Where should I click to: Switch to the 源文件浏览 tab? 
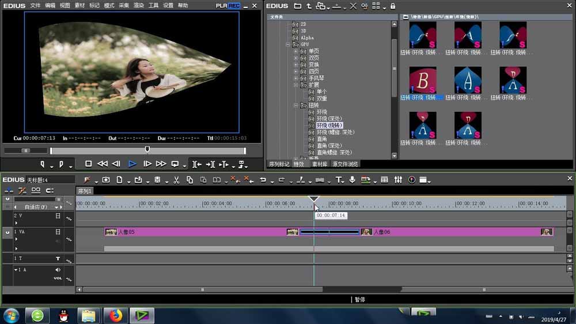click(x=345, y=164)
